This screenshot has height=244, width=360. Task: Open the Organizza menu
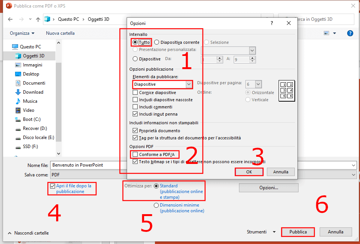(x=22, y=33)
